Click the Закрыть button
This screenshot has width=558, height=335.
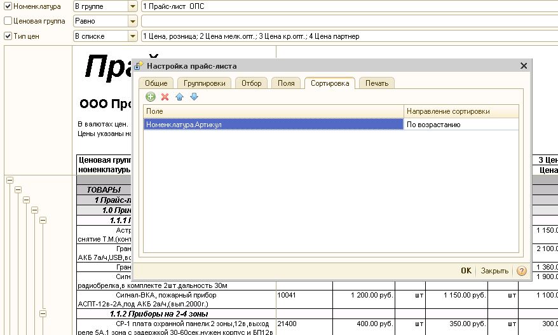point(494,271)
